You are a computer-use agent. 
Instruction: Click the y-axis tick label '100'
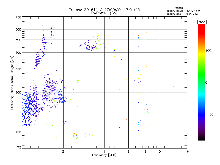(18, 132)
